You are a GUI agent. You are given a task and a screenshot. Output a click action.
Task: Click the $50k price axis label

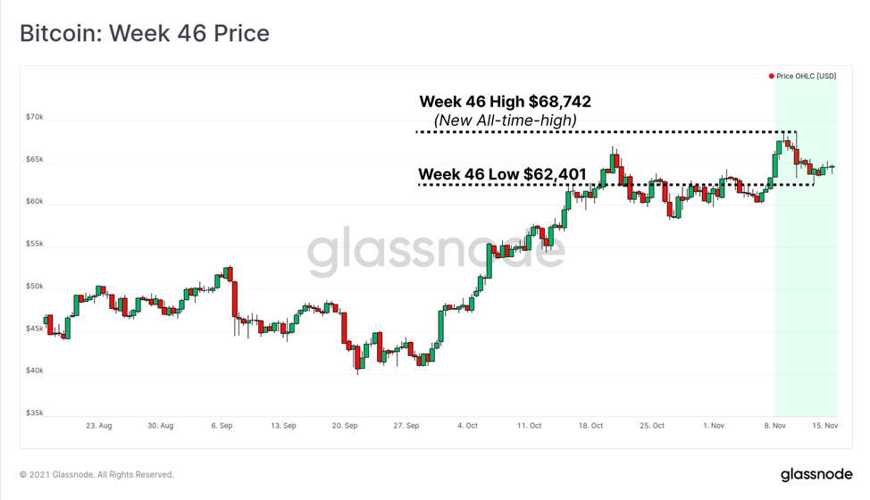(35, 287)
